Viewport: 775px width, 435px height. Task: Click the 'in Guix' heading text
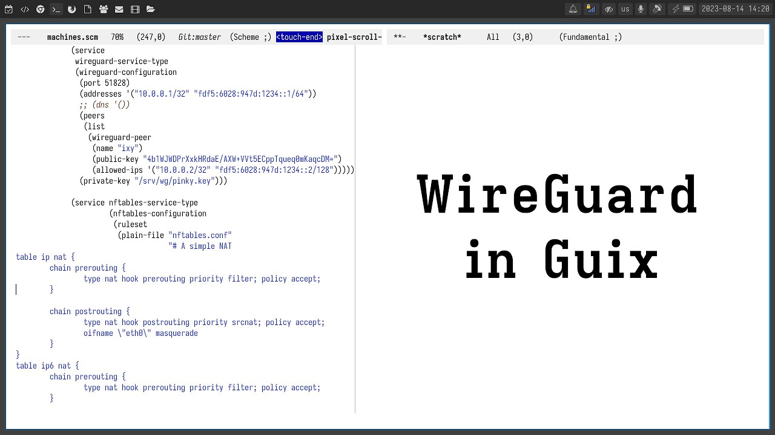pyautogui.click(x=561, y=259)
